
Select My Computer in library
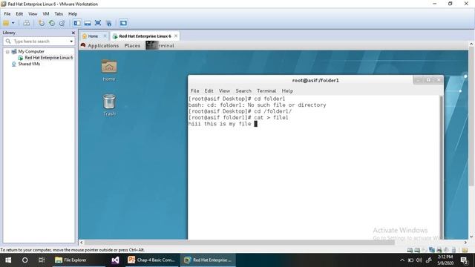pyautogui.click(x=31, y=52)
